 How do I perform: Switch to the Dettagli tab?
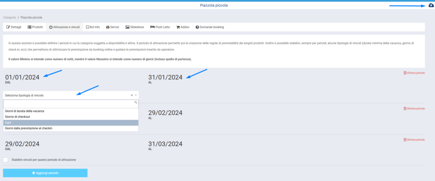(x=14, y=27)
